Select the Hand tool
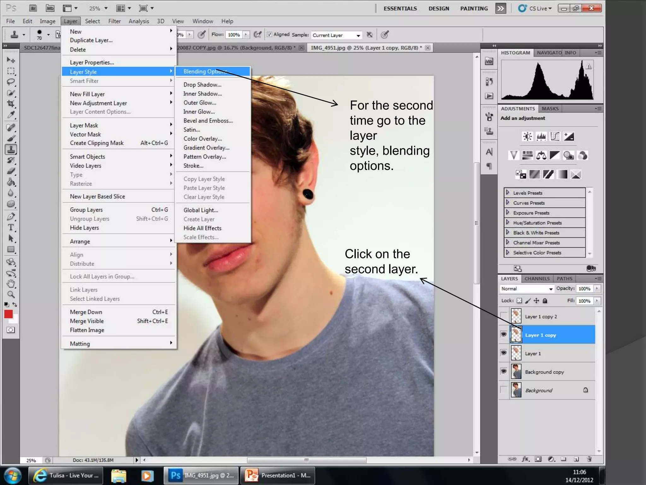646x485 pixels. [11, 284]
